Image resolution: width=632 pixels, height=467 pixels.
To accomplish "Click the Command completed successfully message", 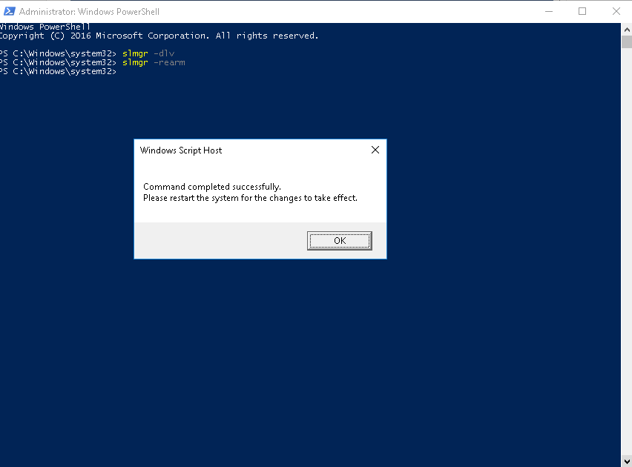I will [x=214, y=186].
